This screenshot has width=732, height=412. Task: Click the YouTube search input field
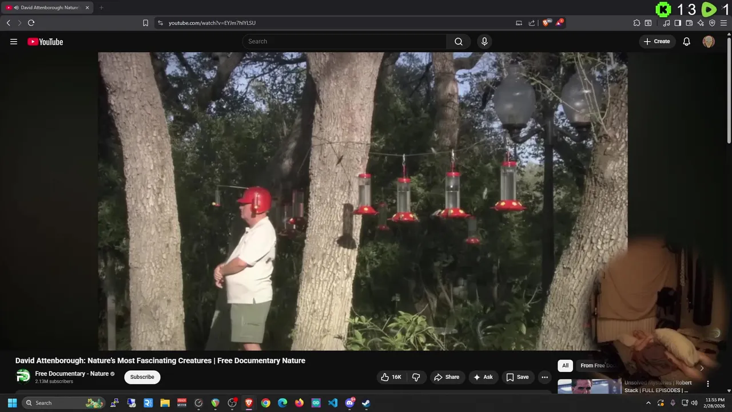pos(345,41)
